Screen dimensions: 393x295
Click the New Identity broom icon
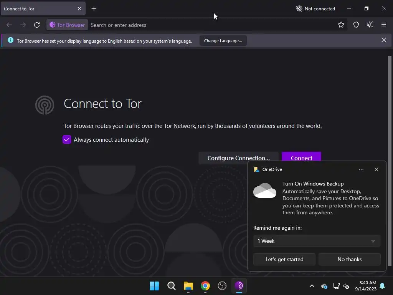pyautogui.click(x=370, y=25)
